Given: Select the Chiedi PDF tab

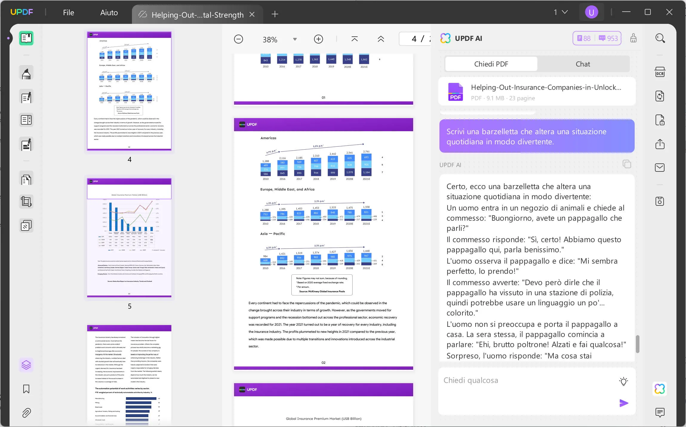Looking at the screenshot, I should click(490, 64).
